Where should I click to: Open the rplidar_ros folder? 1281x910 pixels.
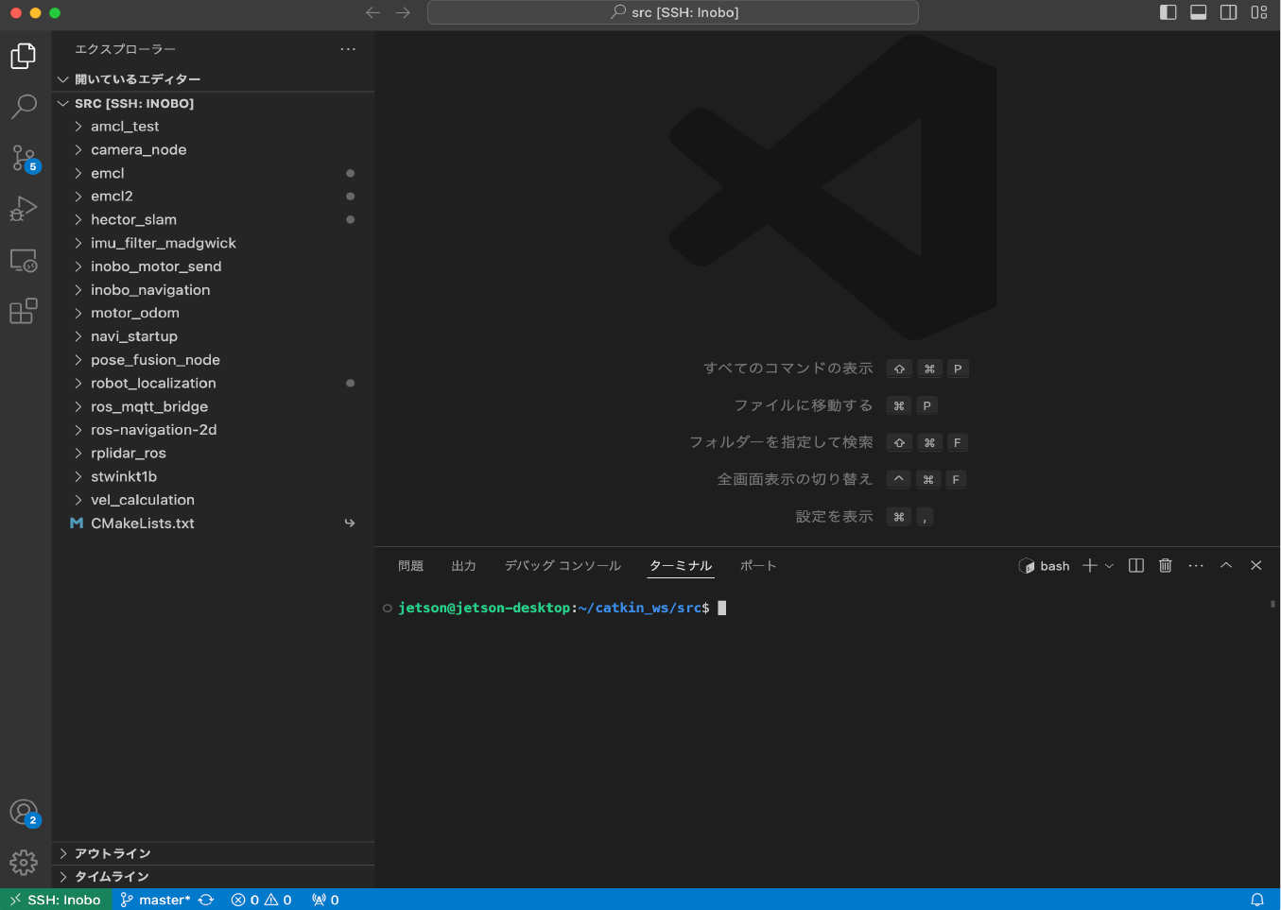214,453
